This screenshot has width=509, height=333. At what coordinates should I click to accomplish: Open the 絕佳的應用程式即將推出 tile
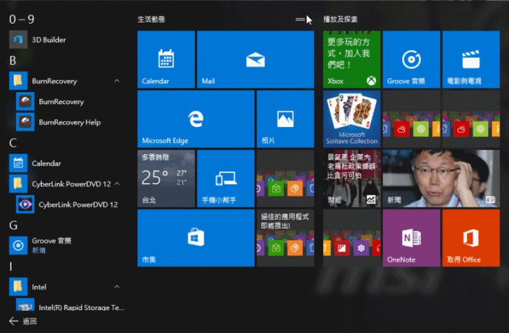pos(285,238)
